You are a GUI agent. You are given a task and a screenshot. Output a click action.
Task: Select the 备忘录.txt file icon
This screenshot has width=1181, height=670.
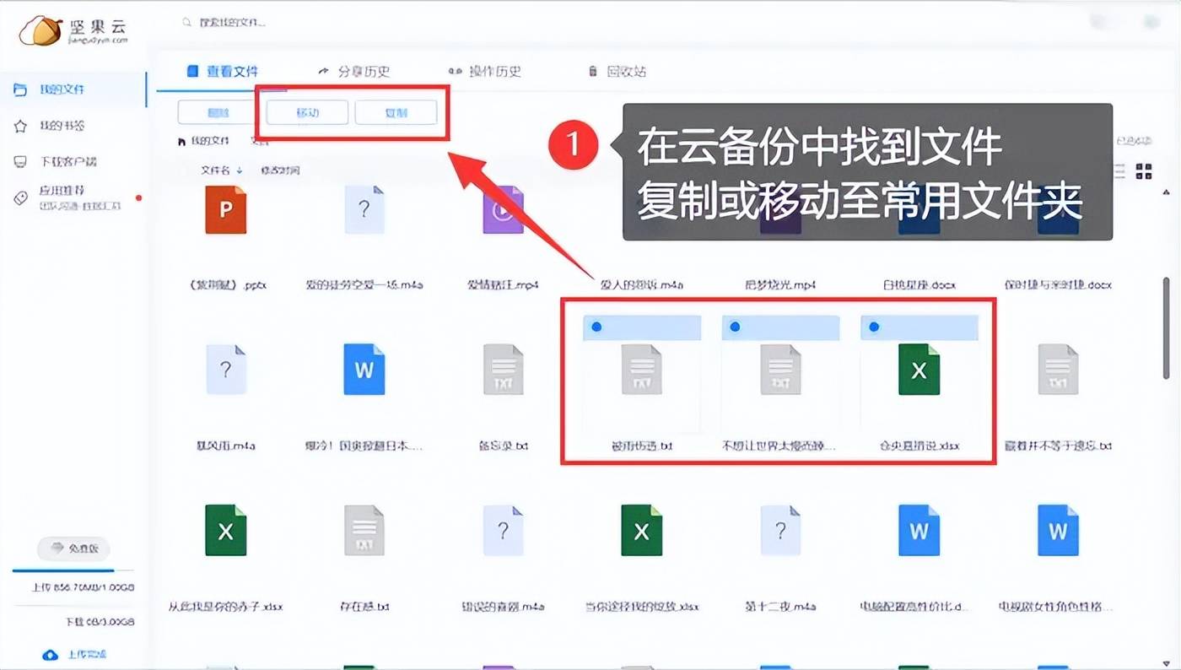(x=503, y=370)
